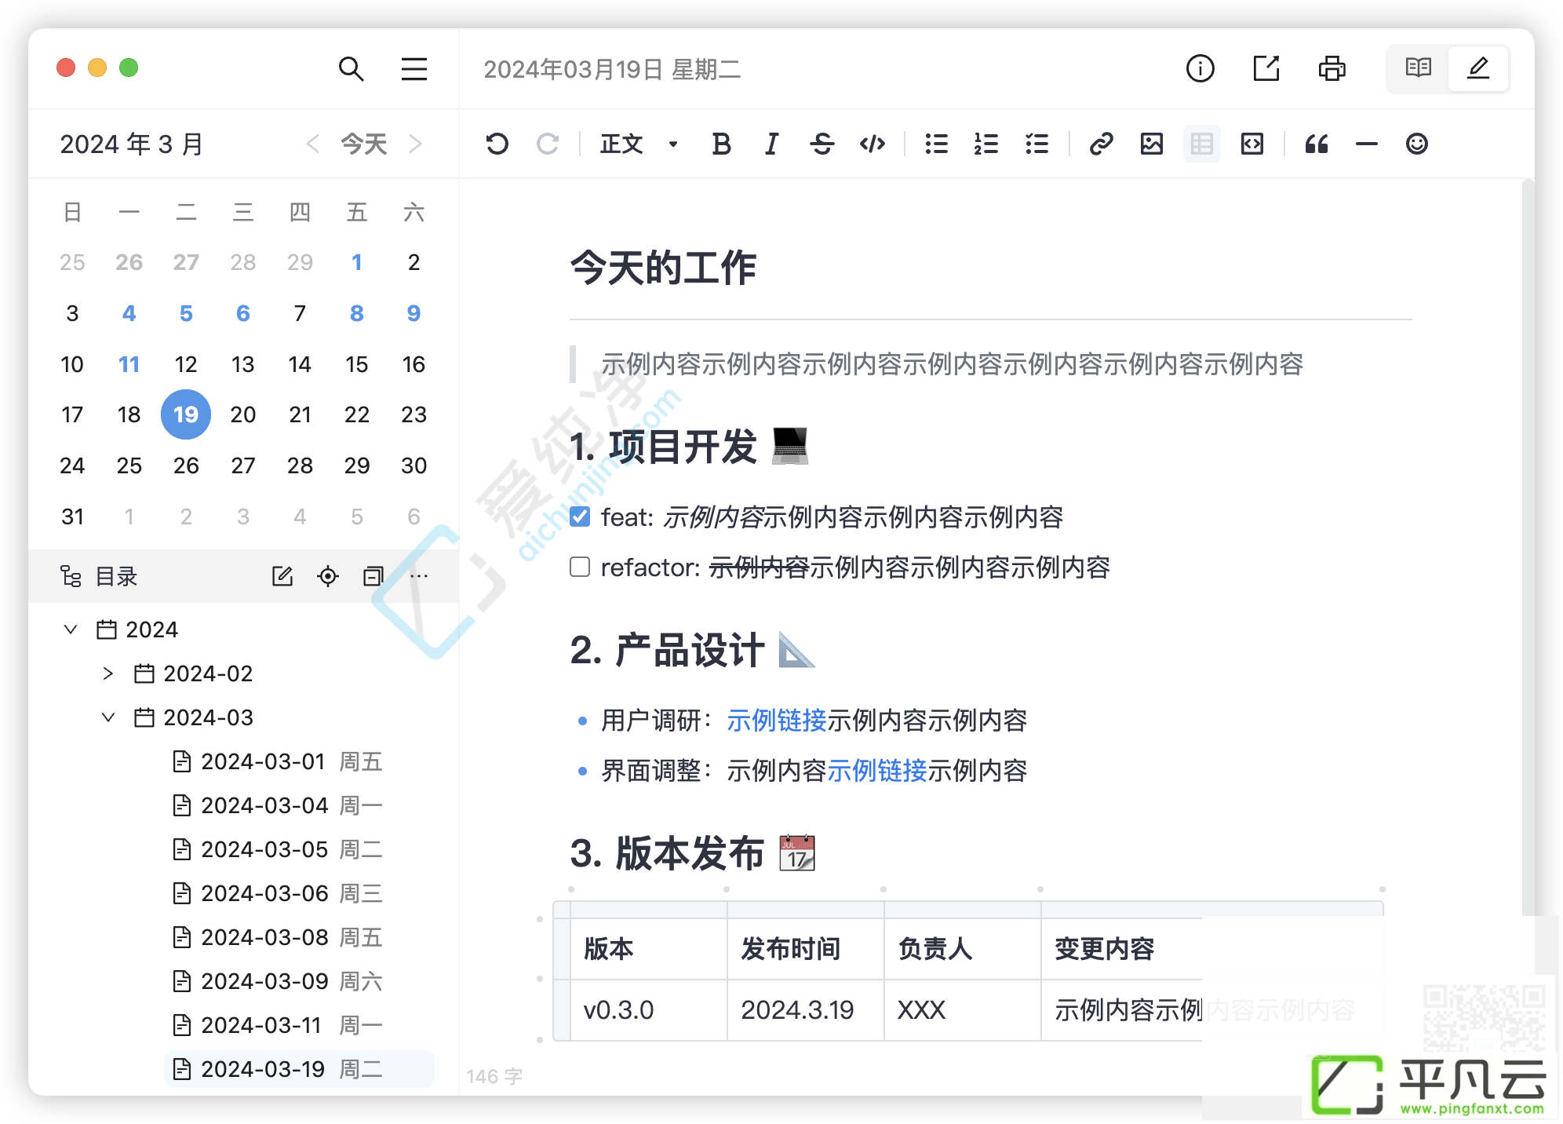Insert a bulleted list
Viewport: 1563px width, 1124px height.
point(936,144)
